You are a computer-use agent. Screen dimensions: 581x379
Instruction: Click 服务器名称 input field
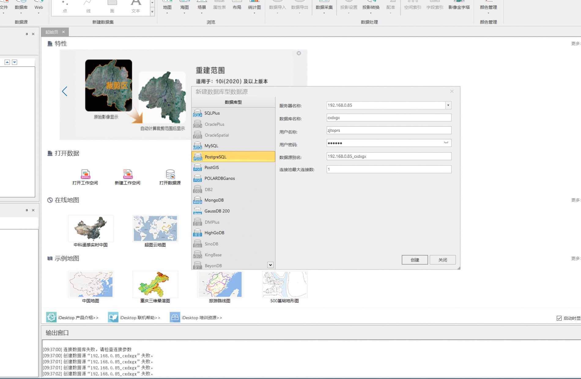click(386, 105)
